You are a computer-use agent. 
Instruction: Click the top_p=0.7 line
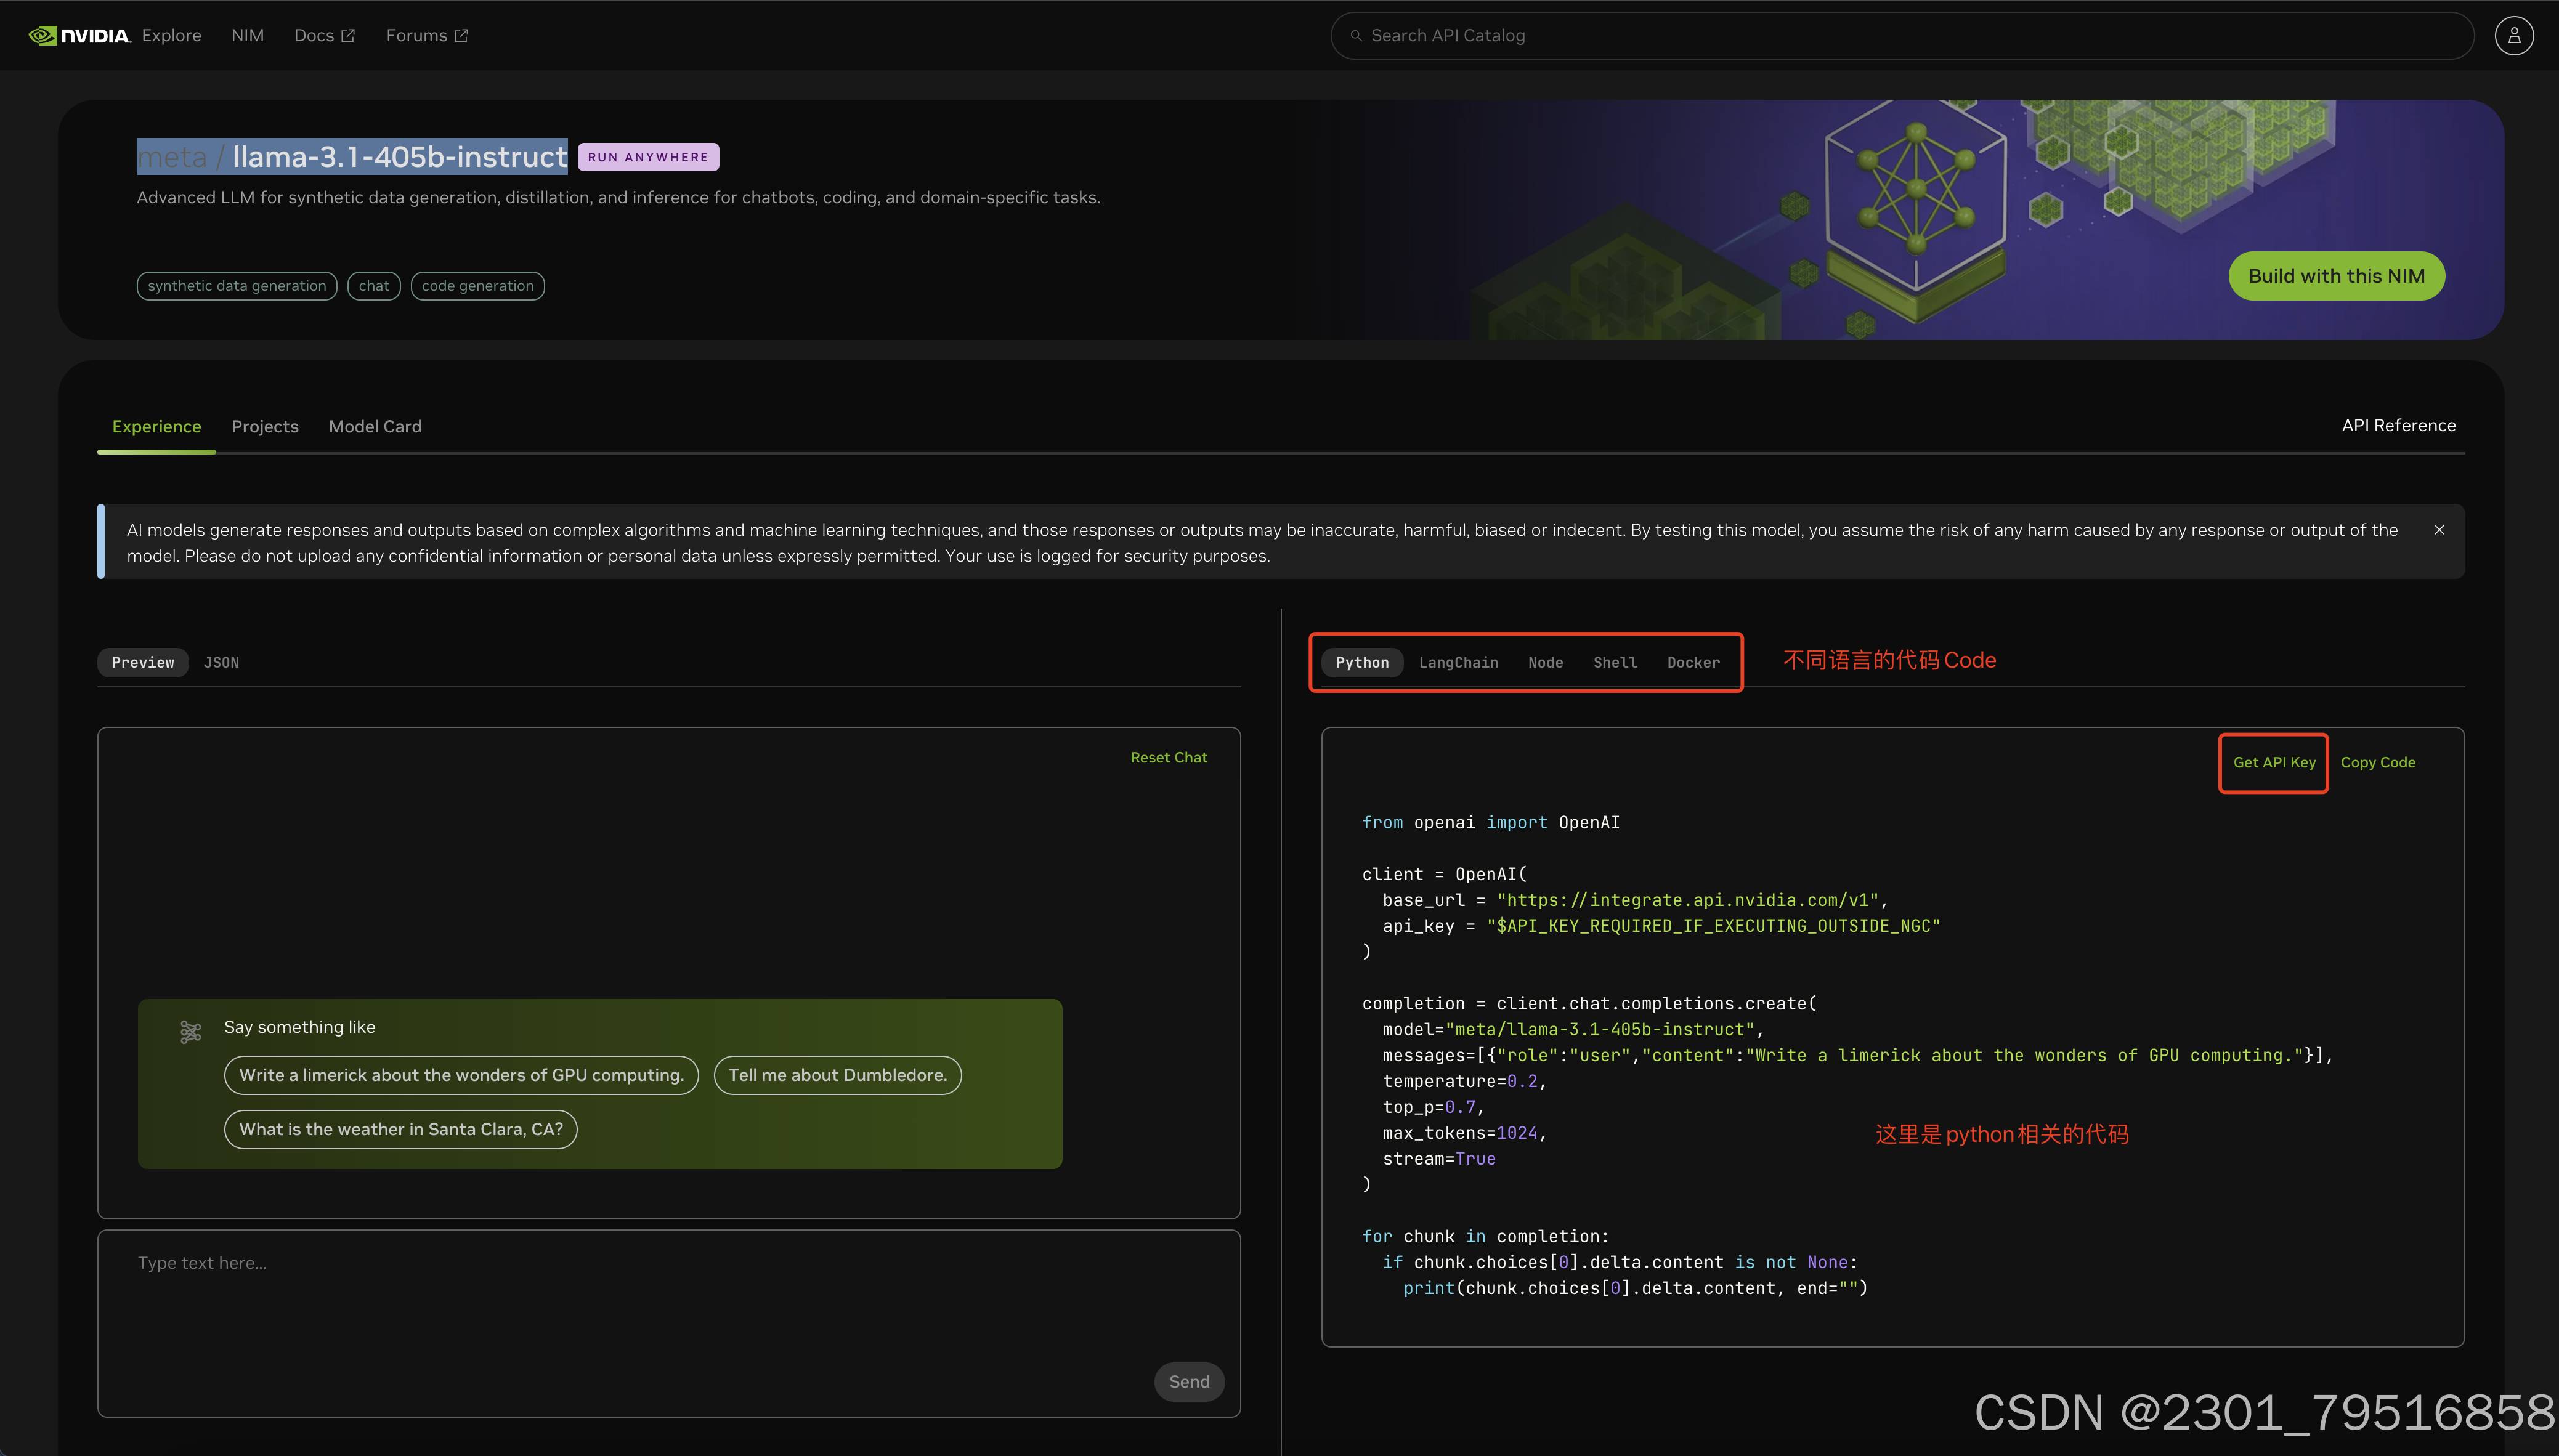tap(1433, 1107)
